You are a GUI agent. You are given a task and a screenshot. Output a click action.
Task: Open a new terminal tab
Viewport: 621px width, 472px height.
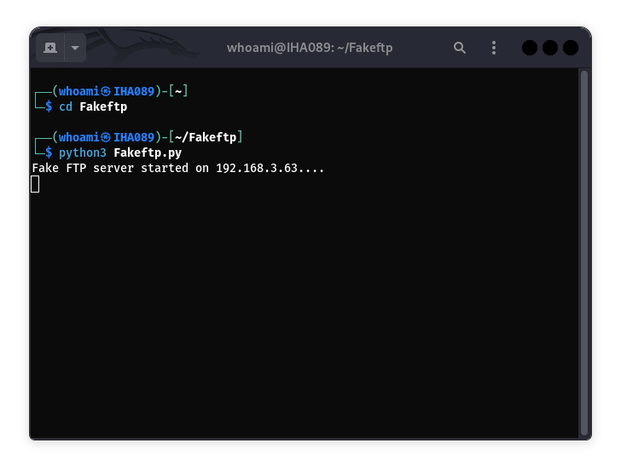(x=50, y=48)
